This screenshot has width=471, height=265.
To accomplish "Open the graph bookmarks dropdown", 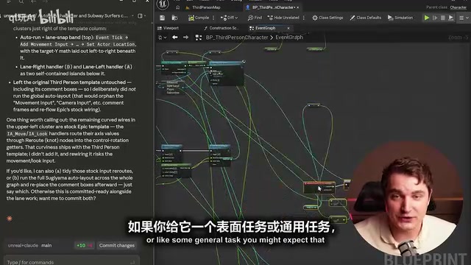I will 163,38.
